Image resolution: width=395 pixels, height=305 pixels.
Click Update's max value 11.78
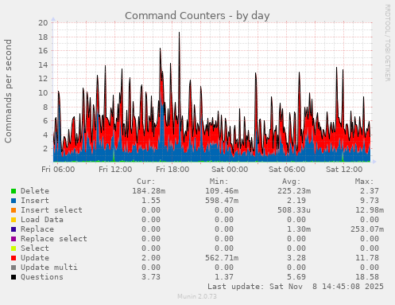click(367, 258)
